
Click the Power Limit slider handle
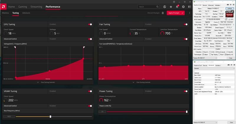pos(187,112)
